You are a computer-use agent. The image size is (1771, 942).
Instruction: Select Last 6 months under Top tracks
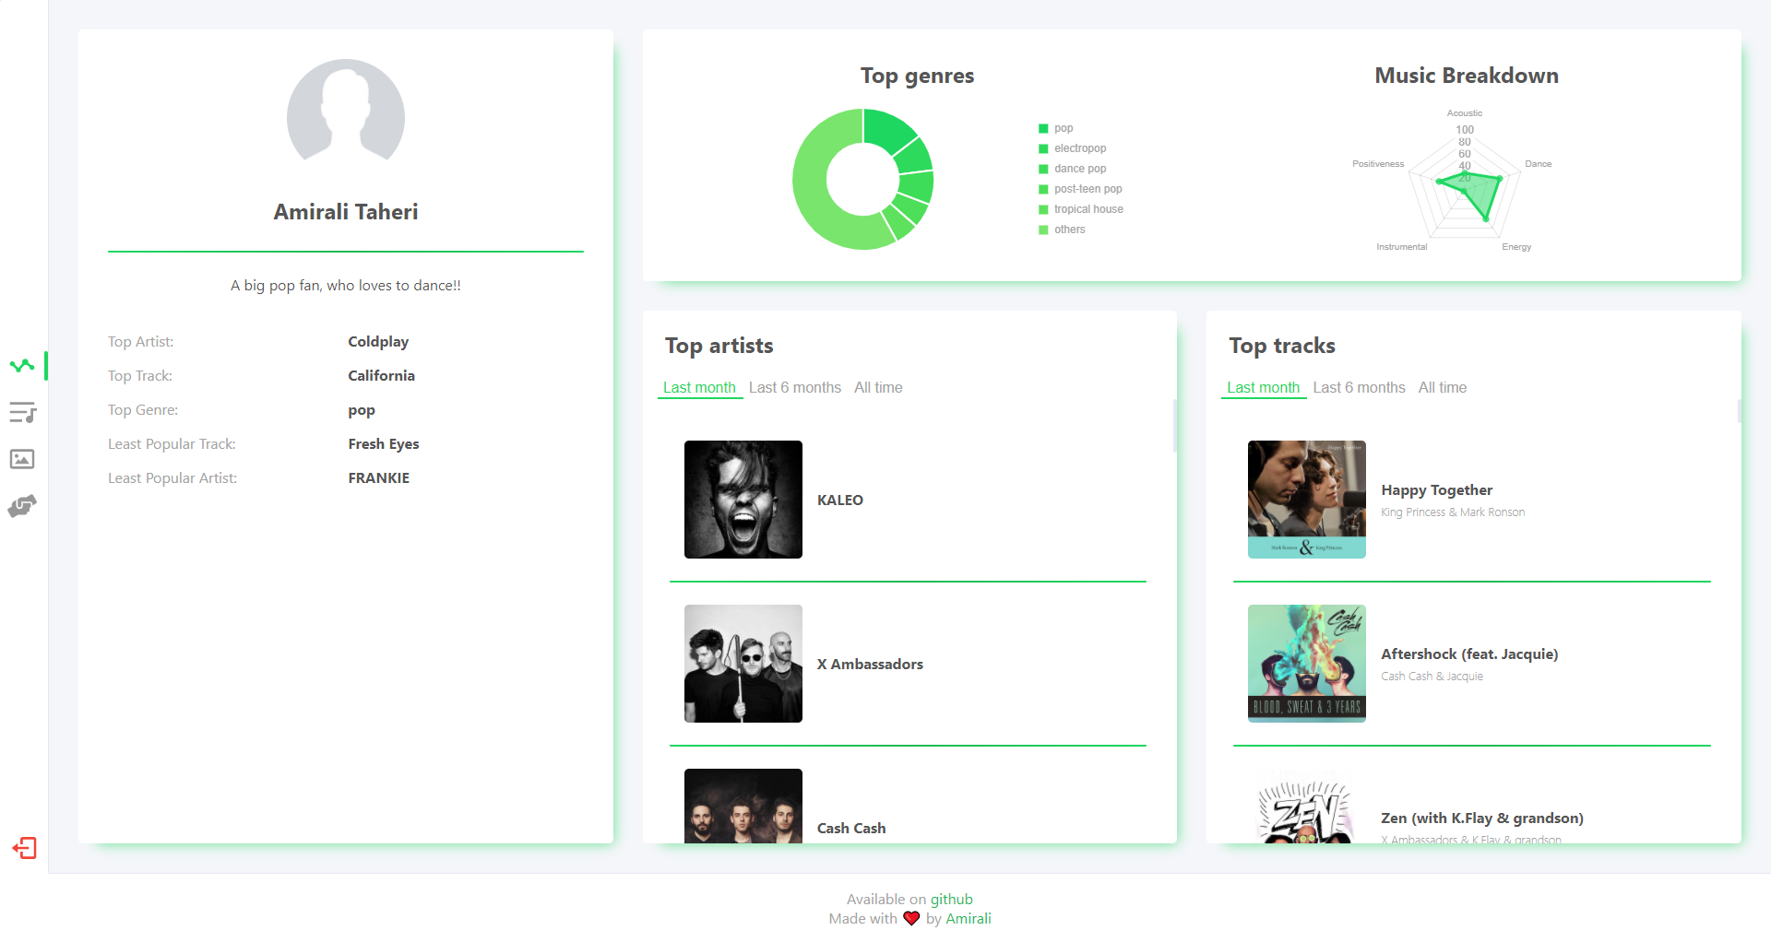(1359, 387)
